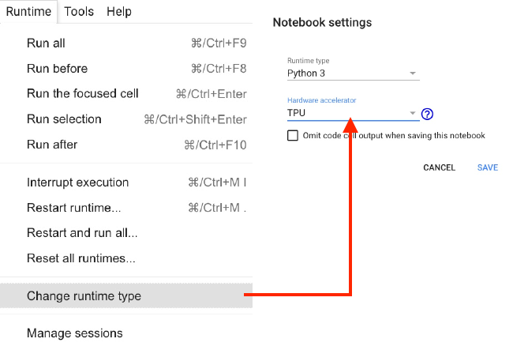This screenshot has height=350, width=513.
Task: Expand the Hardware accelerator dropdown
Action: [x=353, y=113]
